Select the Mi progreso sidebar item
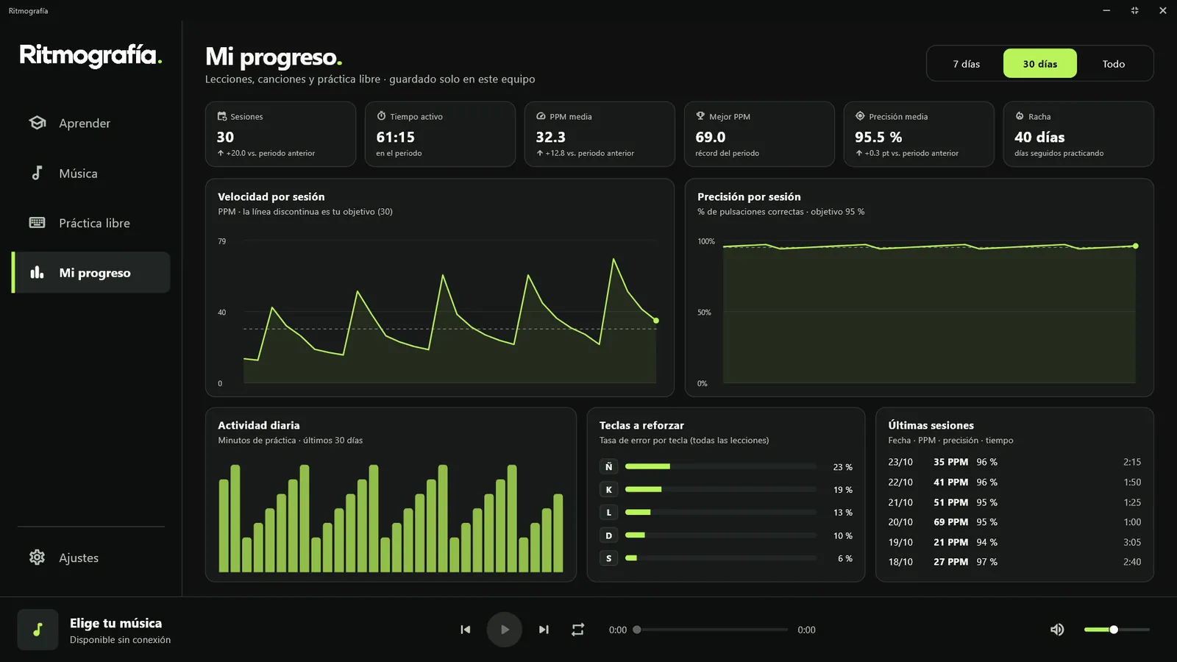The width and height of the screenshot is (1177, 662). click(x=91, y=273)
